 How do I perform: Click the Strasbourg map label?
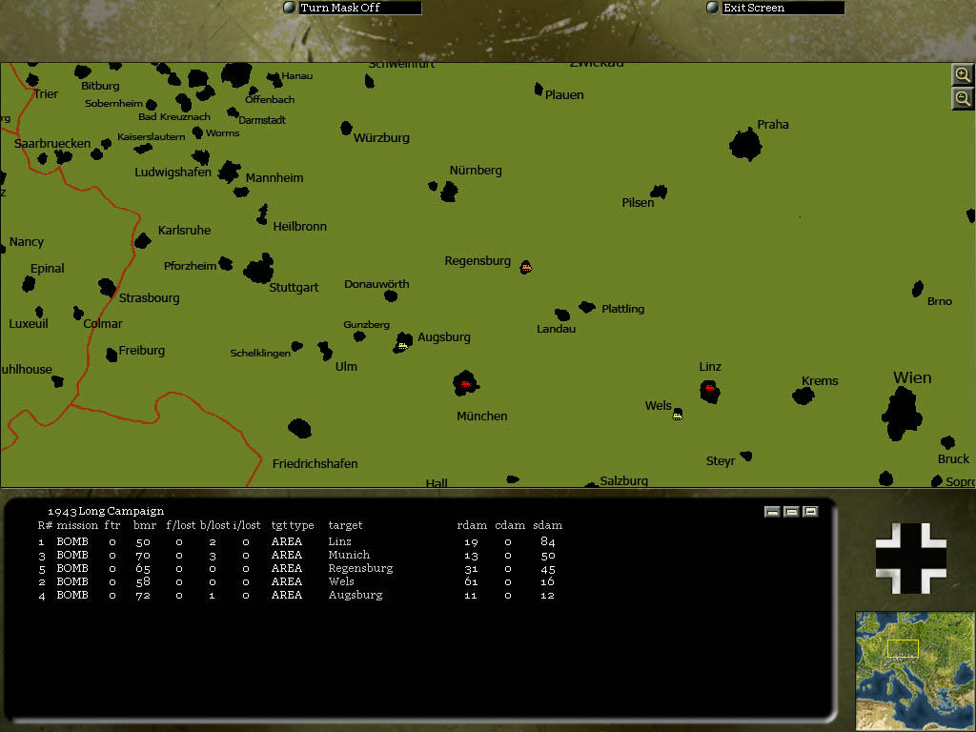pyautogui.click(x=150, y=298)
